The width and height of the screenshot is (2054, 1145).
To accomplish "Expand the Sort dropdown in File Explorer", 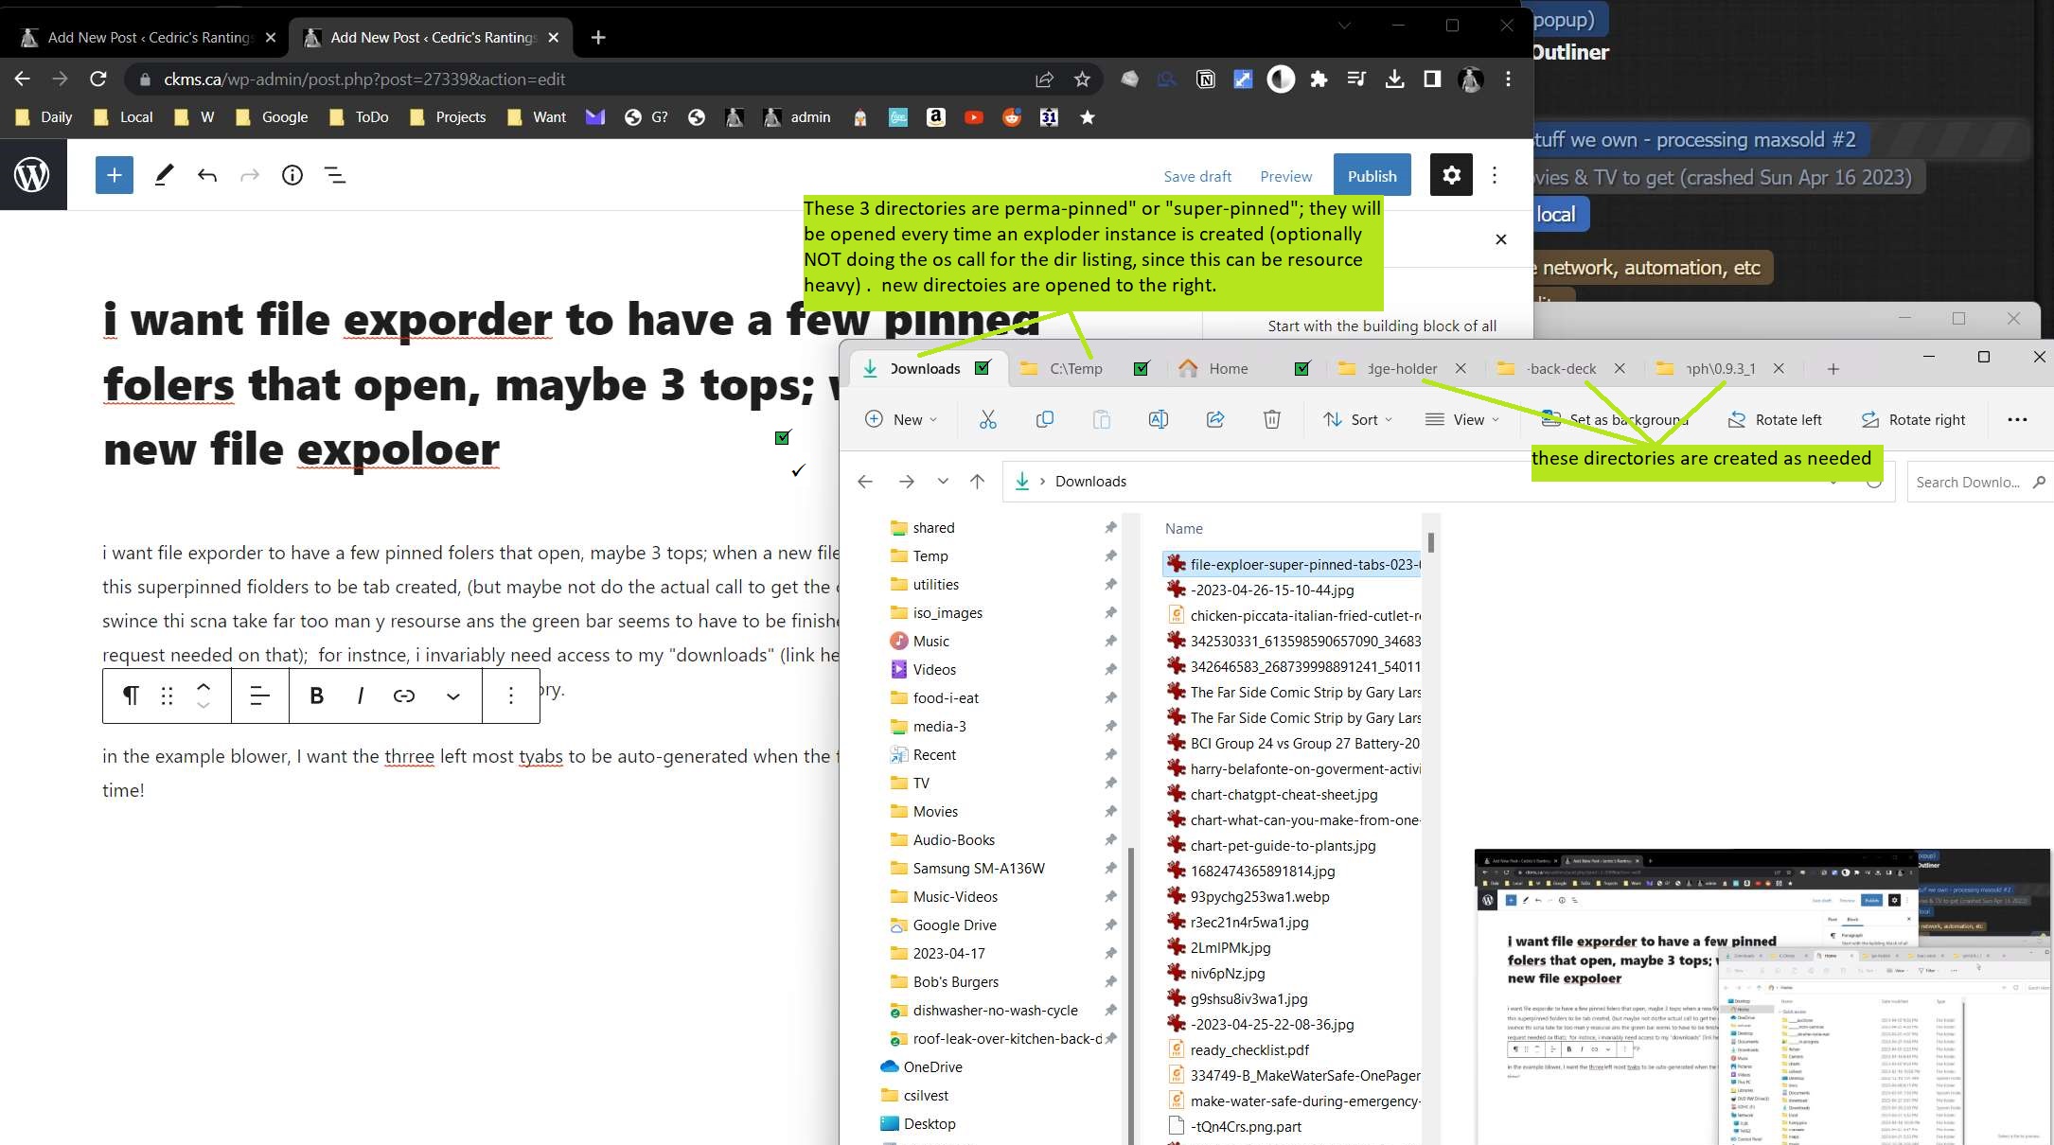I will (1358, 419).
